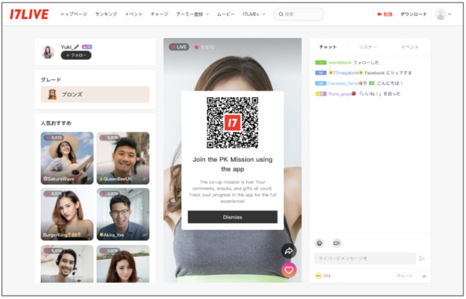Expand the panel with the bottom chevron arrow

pyautogui.click(x=424, y=276)
